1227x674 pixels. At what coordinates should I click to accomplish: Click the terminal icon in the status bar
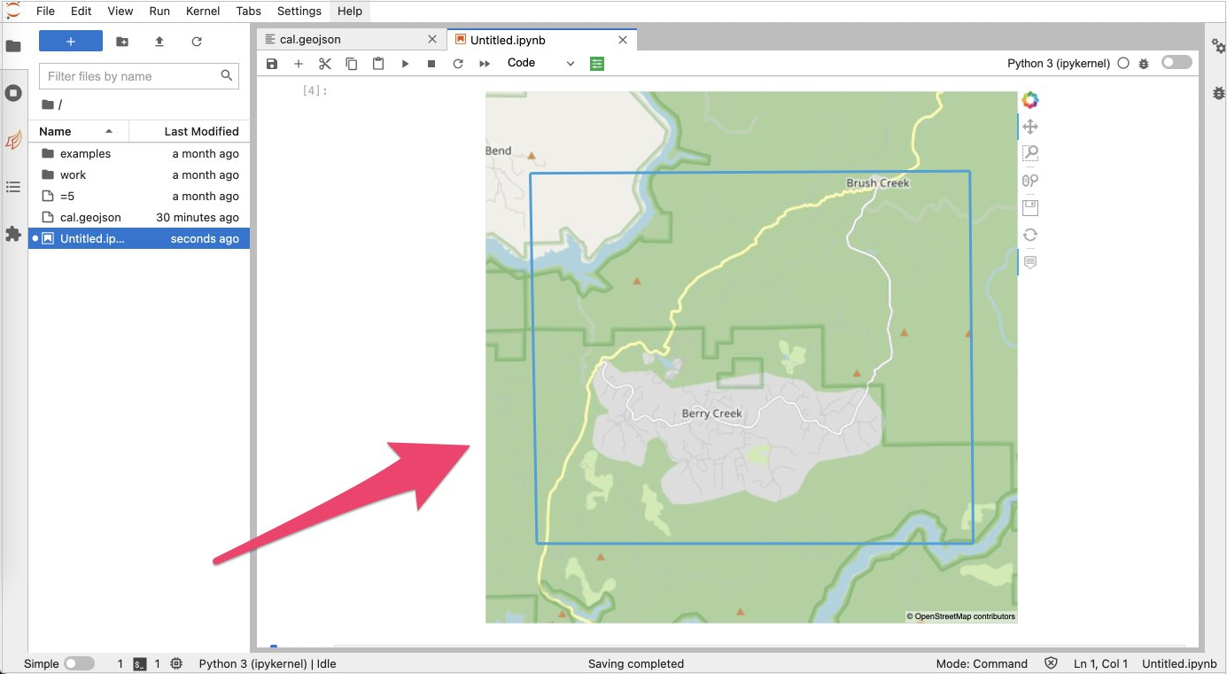pos(140,663)
